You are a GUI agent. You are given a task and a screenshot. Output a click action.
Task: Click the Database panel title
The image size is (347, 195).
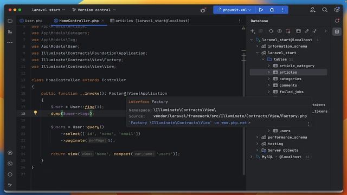click(259, 21)
